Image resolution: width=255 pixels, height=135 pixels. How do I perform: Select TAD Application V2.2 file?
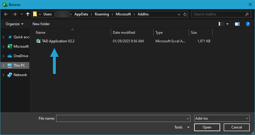58,41
